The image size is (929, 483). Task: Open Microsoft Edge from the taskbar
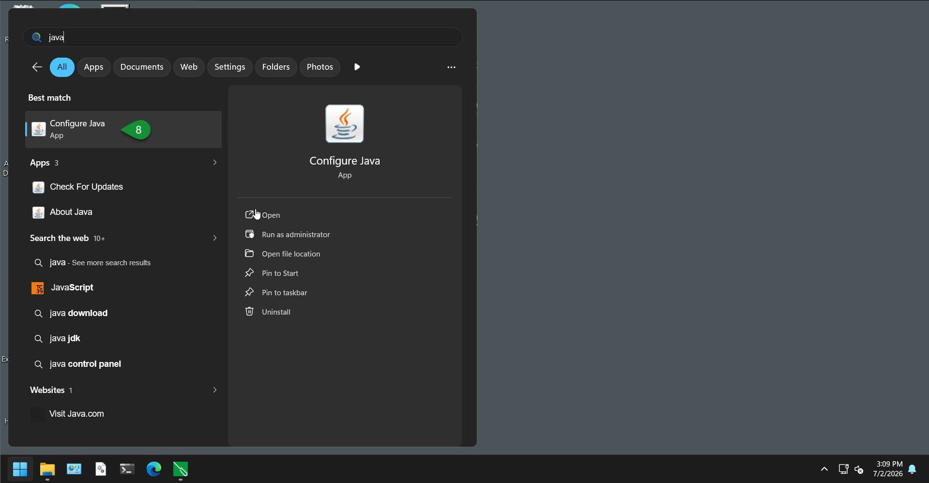tap(154, 469)
